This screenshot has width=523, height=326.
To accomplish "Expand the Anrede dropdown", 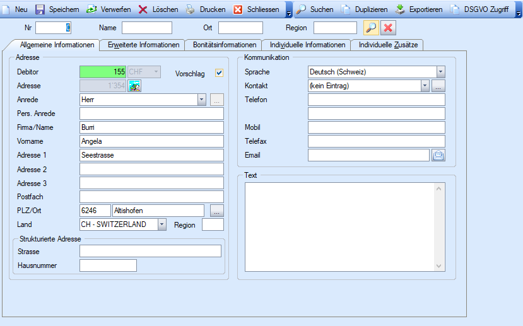I will pyautogui.click(x=201, y=100).
